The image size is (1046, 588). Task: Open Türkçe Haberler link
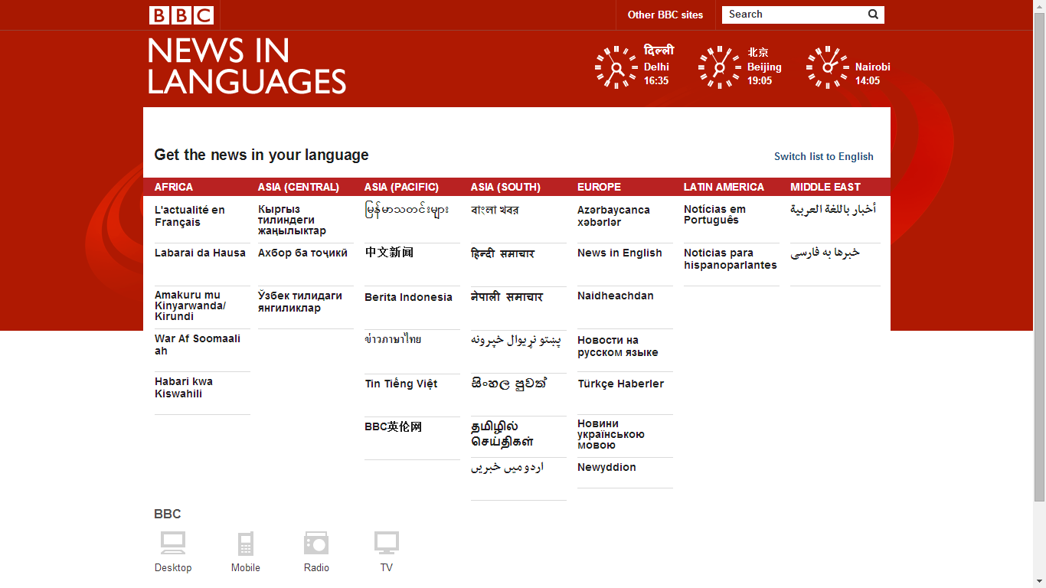tap(621, 384)
